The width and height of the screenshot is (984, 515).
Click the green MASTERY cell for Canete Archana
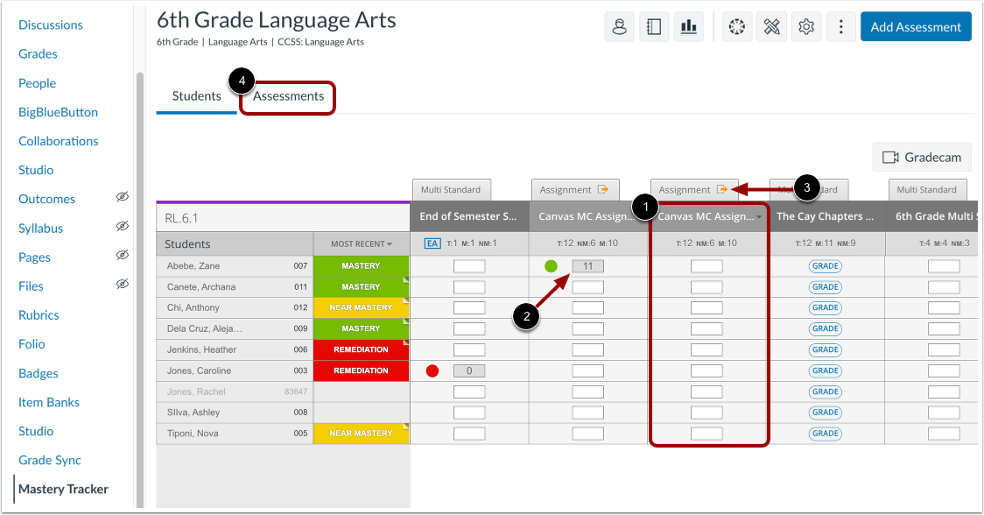coord(362,286)
